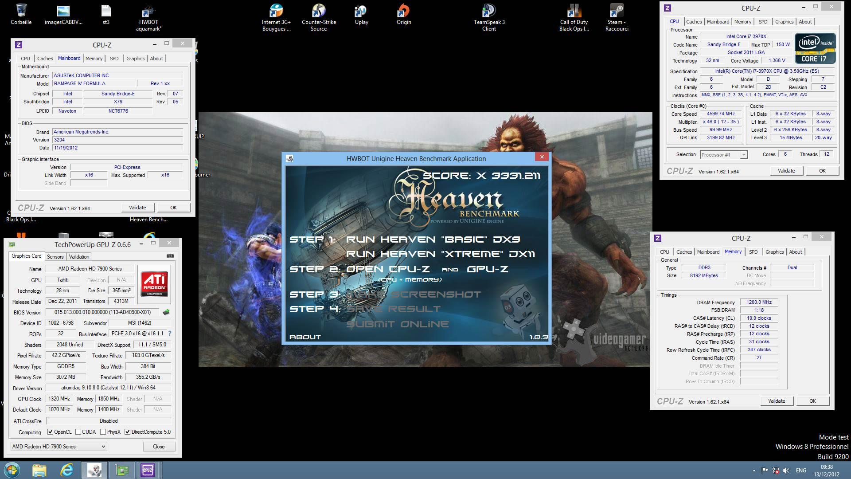851x479 pixels.
Task: Click OK in Mainboard CPU-Z window
Action: [x=174, y=208]
